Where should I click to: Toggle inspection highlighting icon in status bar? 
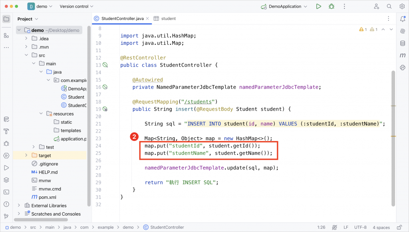tap(334, 227)
